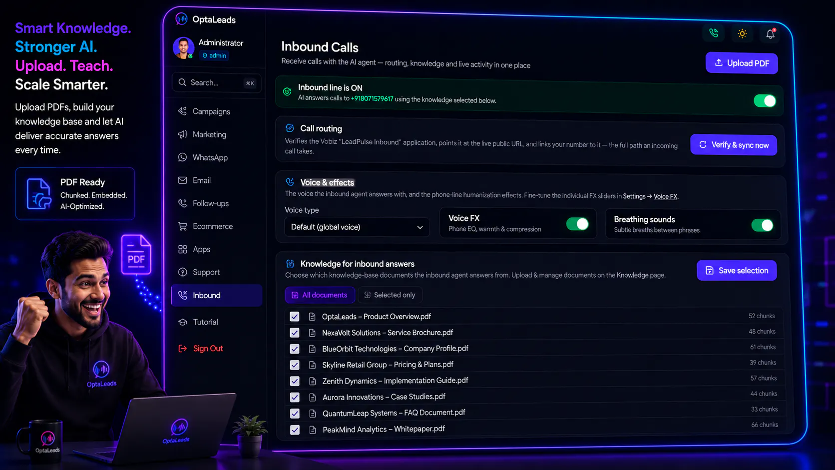The image size is (835, 470).
Task: Click Verify & sync now
Action: [733, 145]
